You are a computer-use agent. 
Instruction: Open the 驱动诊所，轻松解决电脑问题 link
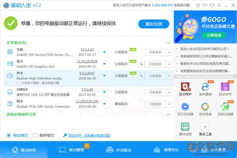pos(89,135)
